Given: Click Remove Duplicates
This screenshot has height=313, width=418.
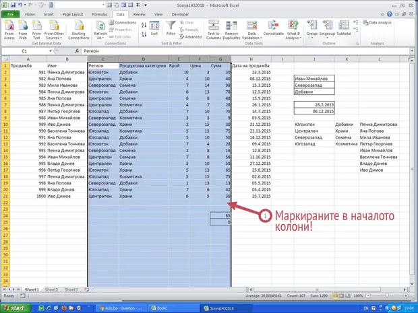Looking at the screenshot, I should (x=232, y=29).
